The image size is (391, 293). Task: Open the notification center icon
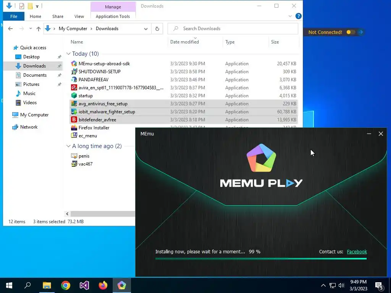pyautogui.click(x=379, y=285)
